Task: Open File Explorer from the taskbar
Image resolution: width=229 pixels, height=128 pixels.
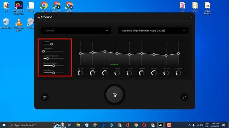Action: click(78, 125)
